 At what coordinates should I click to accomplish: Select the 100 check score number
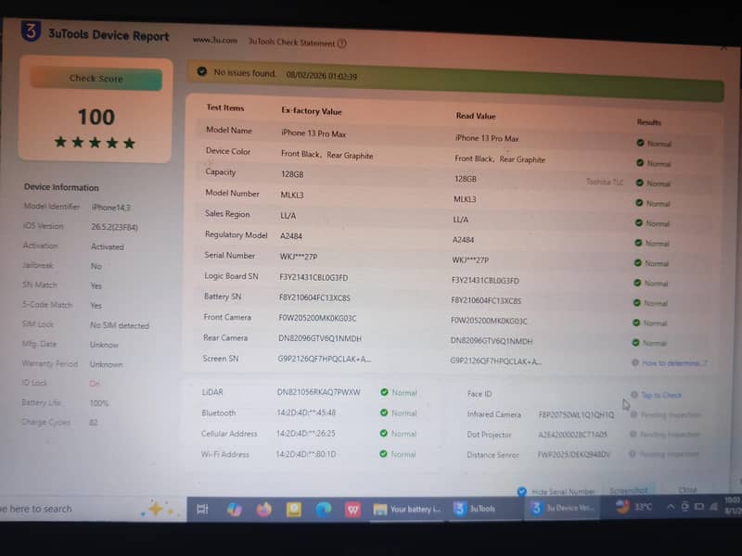click(x=96, y=117)
